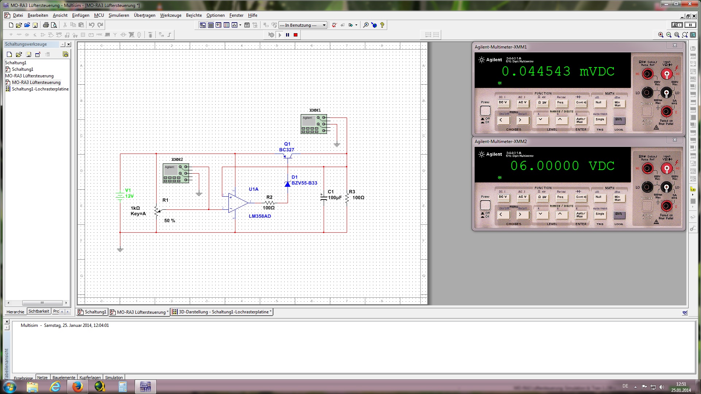Open print preview
Viewport: 701px width, 394px height.
54,25
